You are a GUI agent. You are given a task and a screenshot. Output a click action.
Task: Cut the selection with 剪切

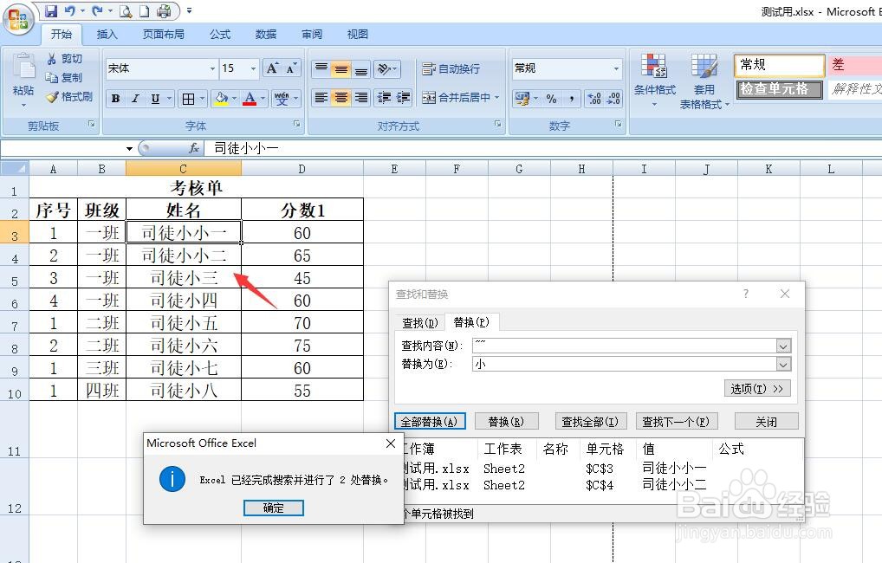pyautogui.click(x=65, y=59)
